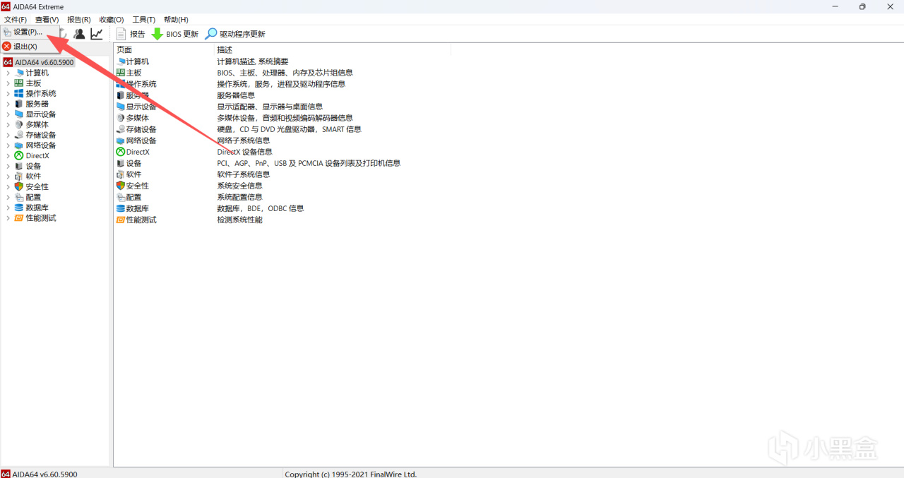The image size is (904, 478).
Task: Click the 计算机 icon in the left tree
Action: (x=19, y=73)
